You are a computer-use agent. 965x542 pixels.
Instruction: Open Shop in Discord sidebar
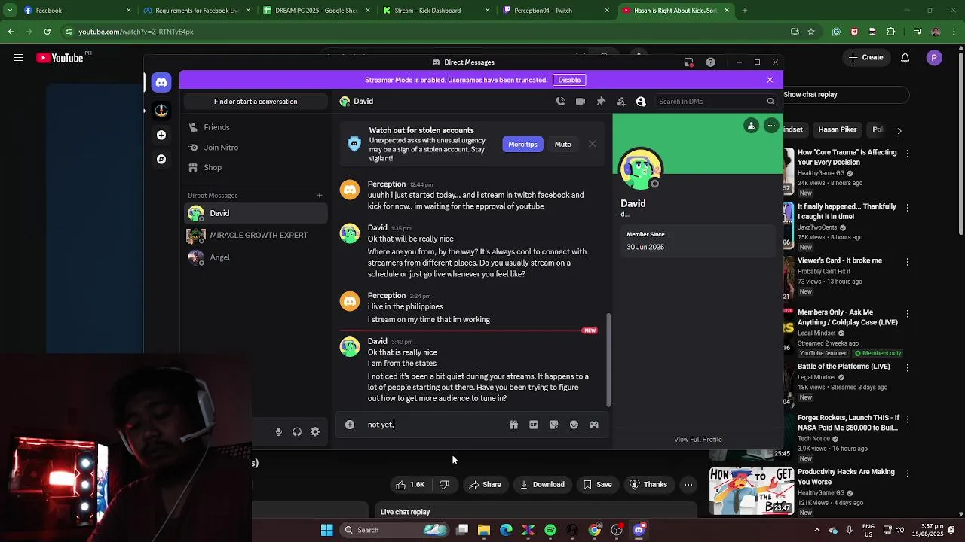(x=255, y=168)
